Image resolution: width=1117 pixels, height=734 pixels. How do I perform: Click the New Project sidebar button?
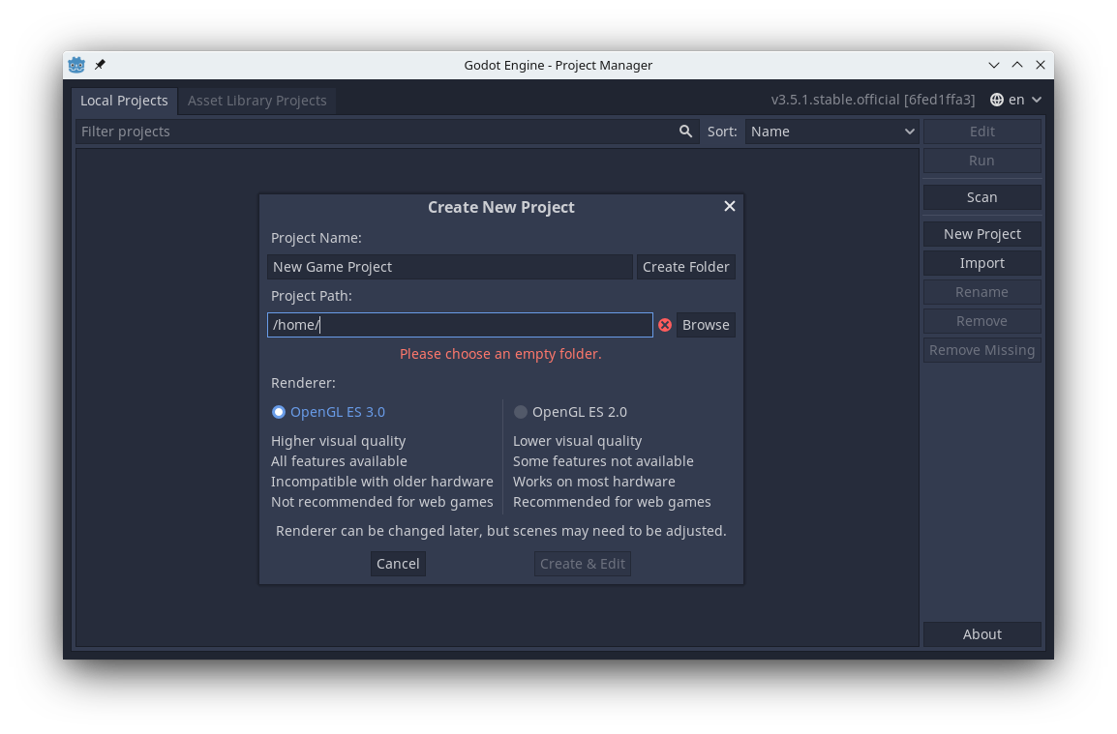pyautogui.click(x=981, y=233)
